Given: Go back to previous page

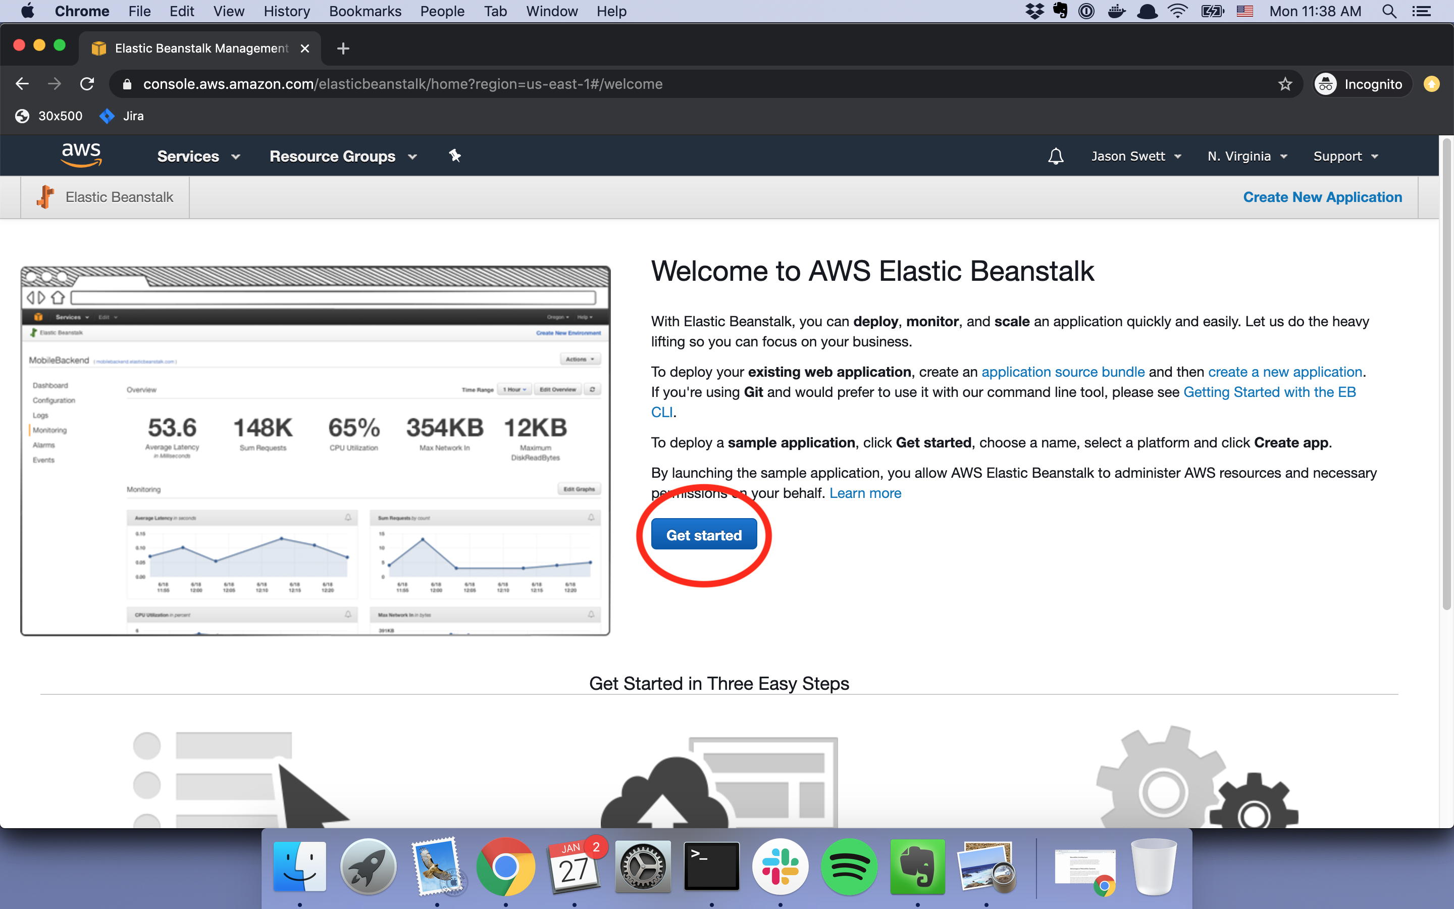Looking at the screenshot, I should pyautogui.click(x=22, y=84).
